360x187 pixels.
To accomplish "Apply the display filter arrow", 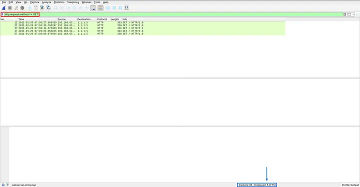I will click(x=349, y=14).
